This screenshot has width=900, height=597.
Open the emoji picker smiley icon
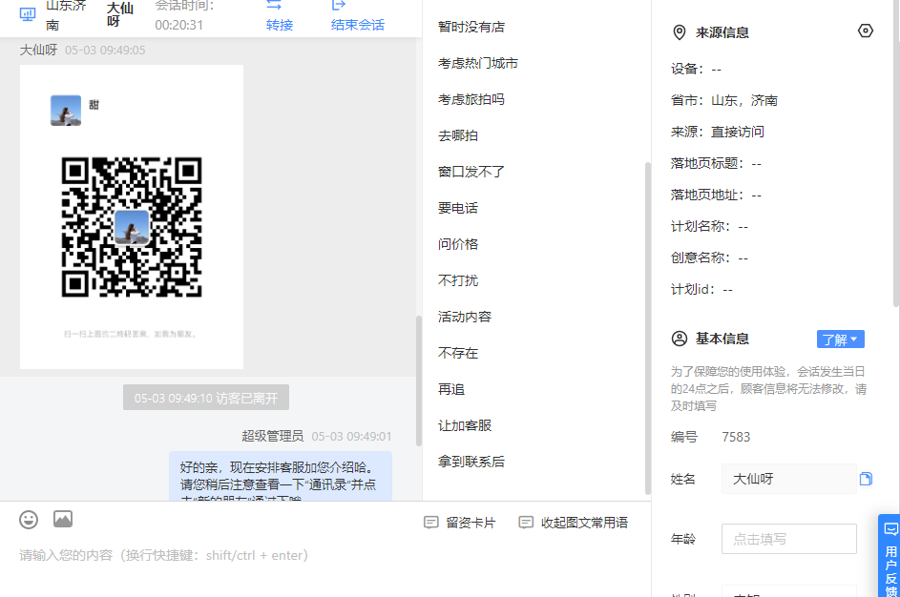29,520
